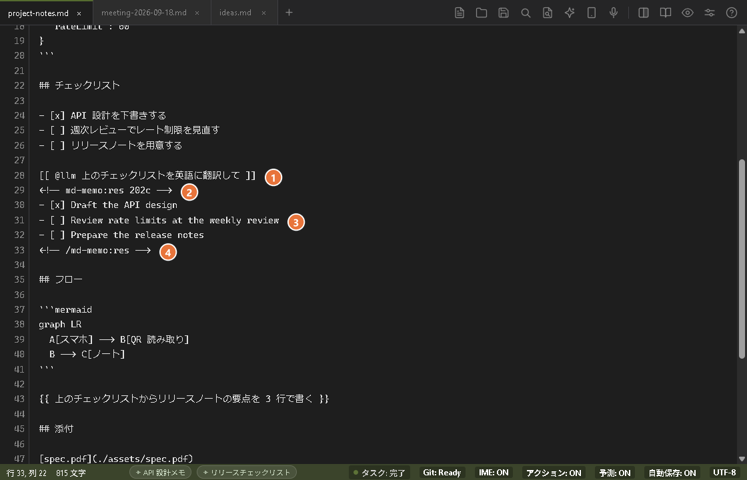
Task: Open help via question mark icon
Action: [732, 13]
